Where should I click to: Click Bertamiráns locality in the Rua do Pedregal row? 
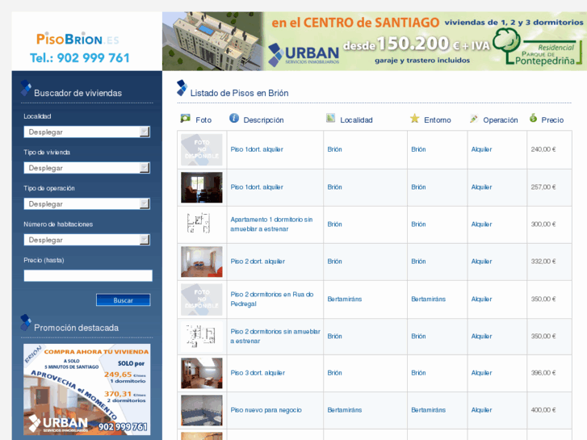pos(345,300)
